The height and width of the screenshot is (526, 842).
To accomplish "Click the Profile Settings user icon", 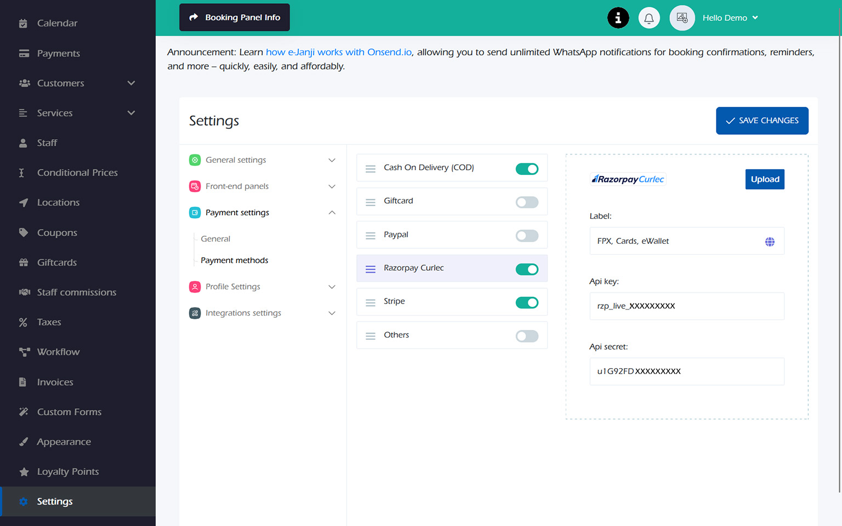I will coord(195,287).
